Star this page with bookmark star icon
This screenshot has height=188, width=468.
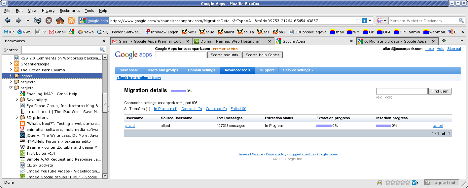coord(358,20)
